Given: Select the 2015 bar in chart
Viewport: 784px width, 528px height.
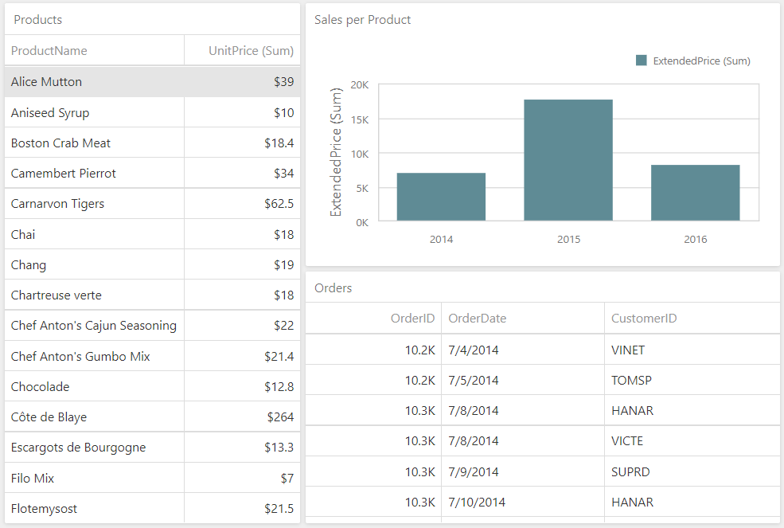Looking at the screenshot, I should point(568,160).
